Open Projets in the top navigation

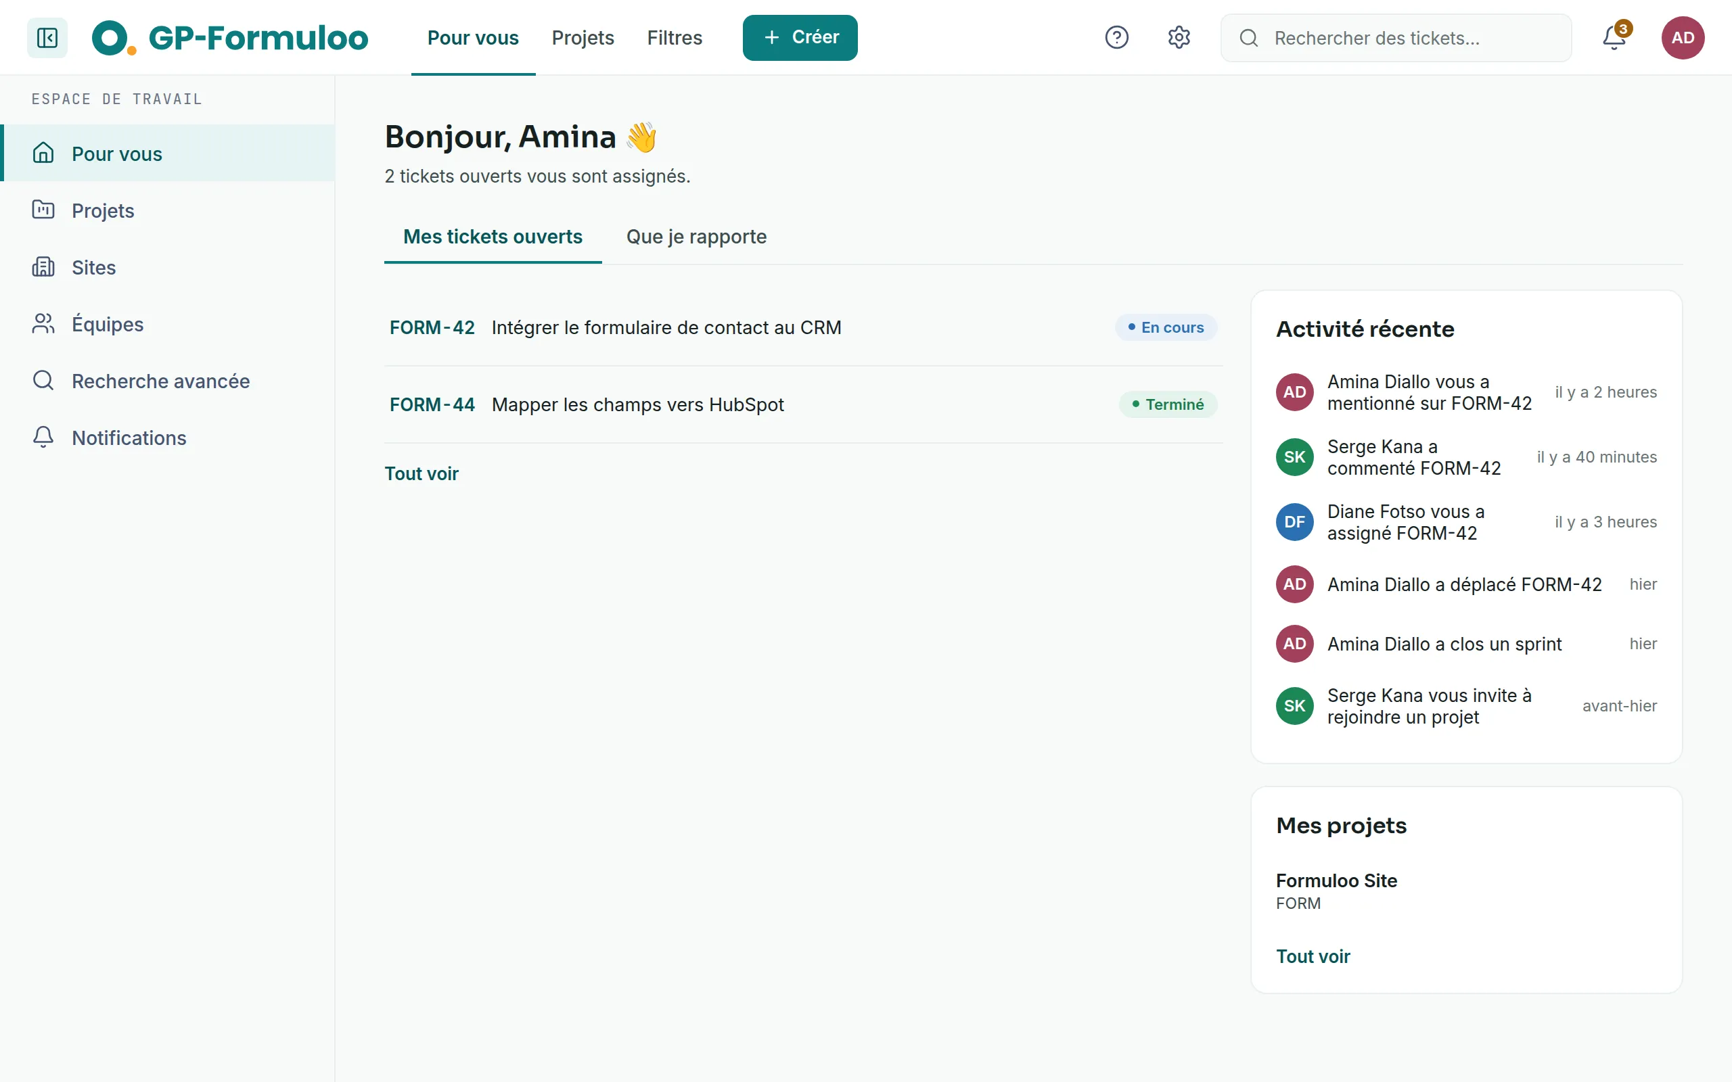coord(583,37)
